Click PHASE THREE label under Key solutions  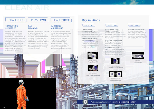point(134,25)
